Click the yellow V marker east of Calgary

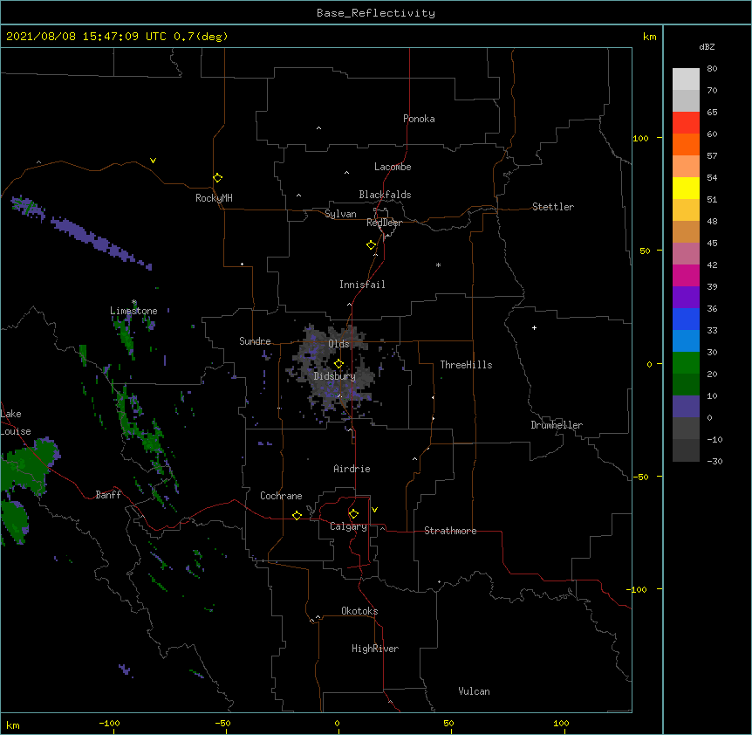point(374,510)
